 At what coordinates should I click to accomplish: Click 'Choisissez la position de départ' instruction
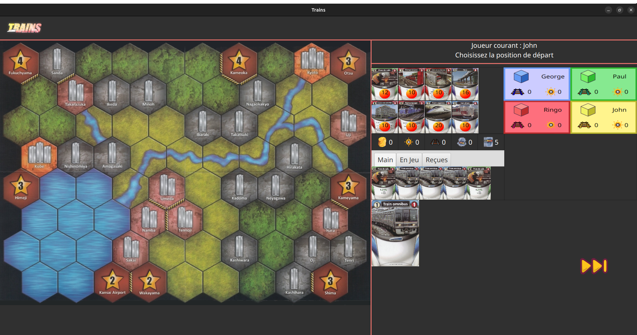(504, 55)
